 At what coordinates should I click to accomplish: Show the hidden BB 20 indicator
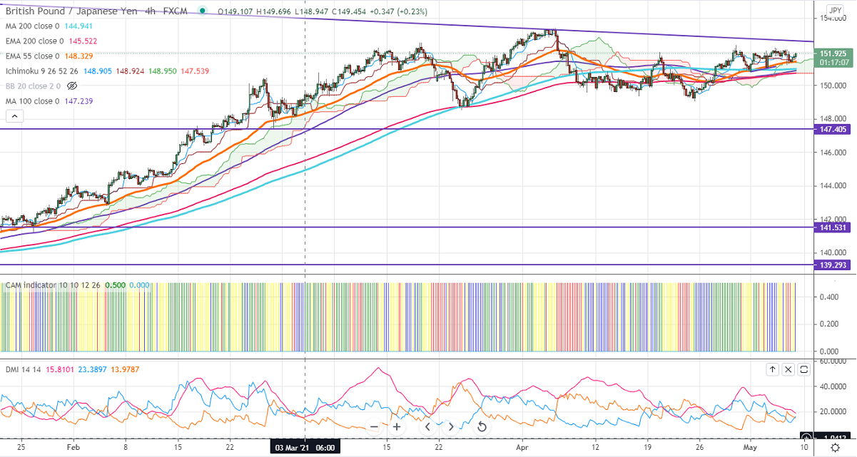(71, 86)
